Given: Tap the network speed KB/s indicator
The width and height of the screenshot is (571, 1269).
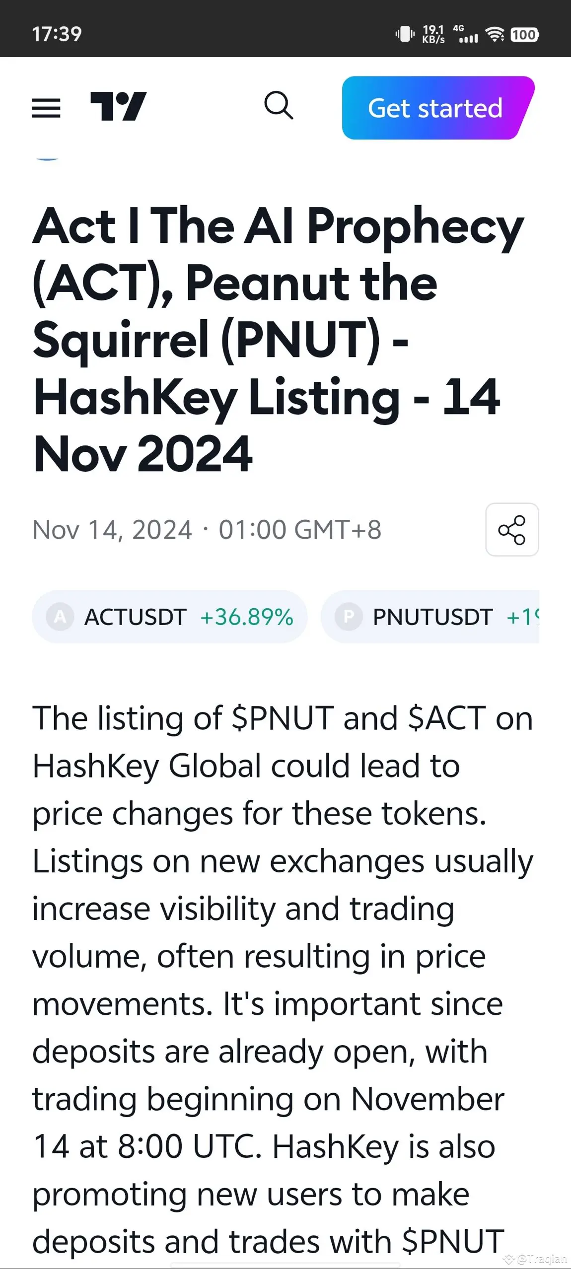Looking at the screenshot, I should click(433, 34).
